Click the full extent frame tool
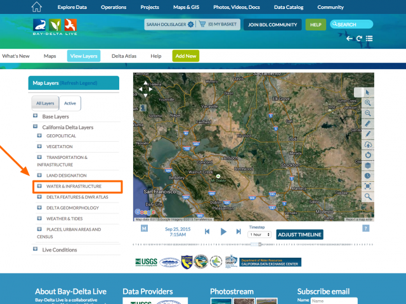This screenshot has width=406, height=304. pyautogui.click(x=368, y=186)
